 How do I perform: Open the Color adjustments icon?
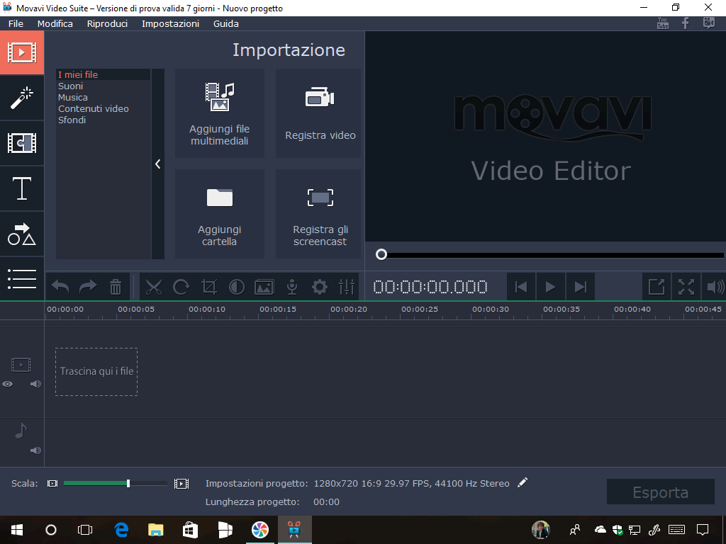237,288
